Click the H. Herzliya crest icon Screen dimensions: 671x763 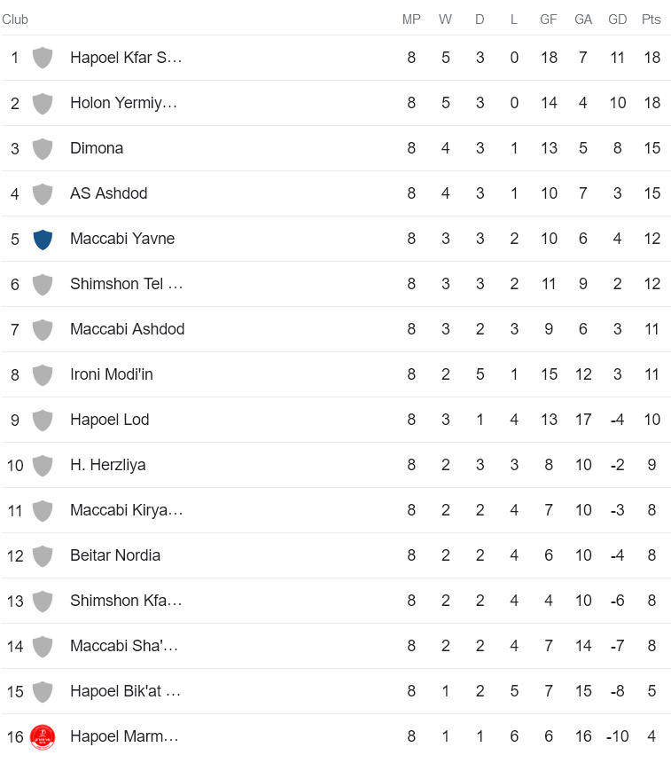click(x=43, y=465)
